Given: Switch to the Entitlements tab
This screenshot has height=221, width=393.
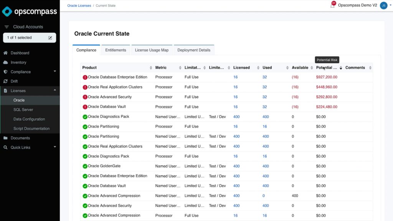Looking at the screenshot, I should click(116, 50).
